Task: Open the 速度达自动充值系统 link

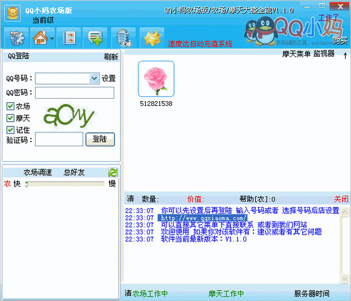Action: pyautogui.click(x=200, y=44)
